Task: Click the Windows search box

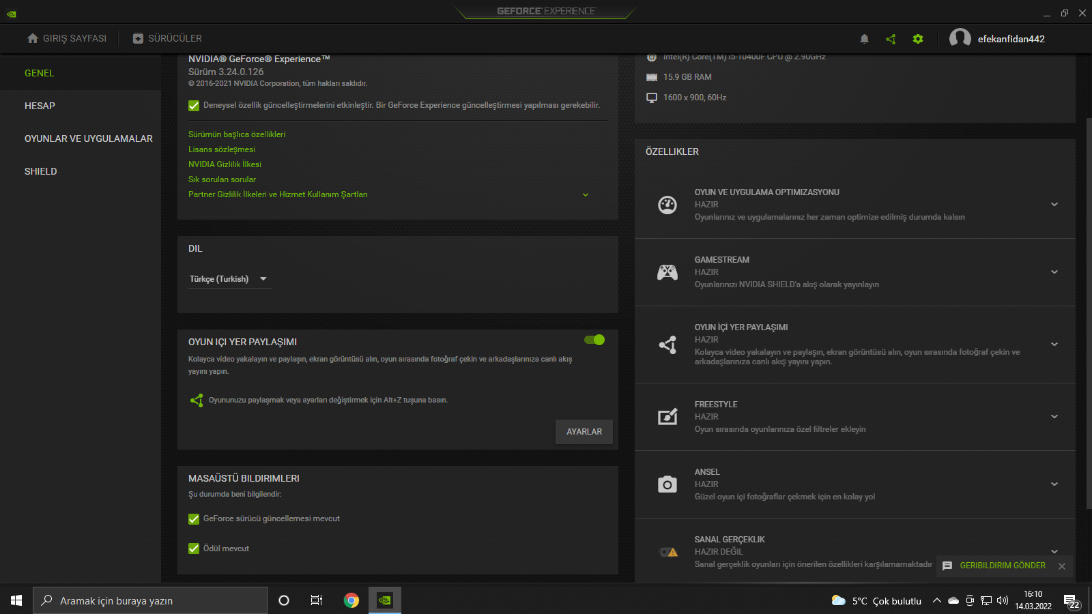Action: click(x=150, y=600)
